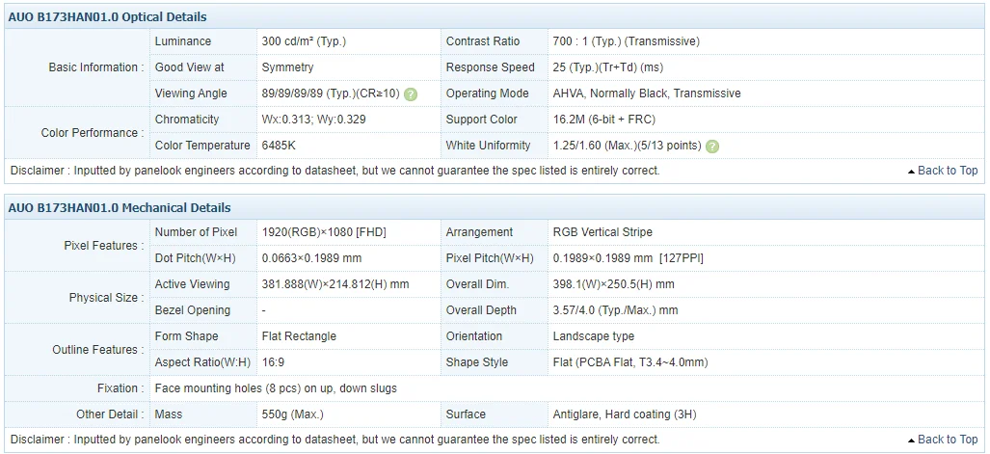Click the Landscape type orientation value
This screenshot has width=990, height=454.
coord(594,336)
